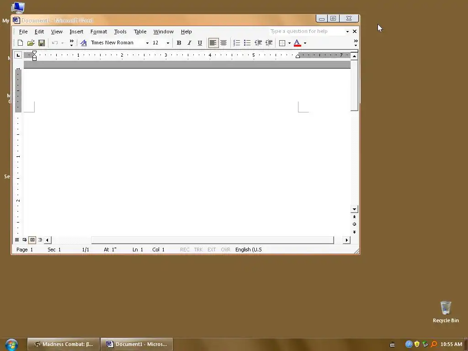Open the font size 12 dropdown
Image resolution: width=468 pixels, height=351 pixels.
168,43
